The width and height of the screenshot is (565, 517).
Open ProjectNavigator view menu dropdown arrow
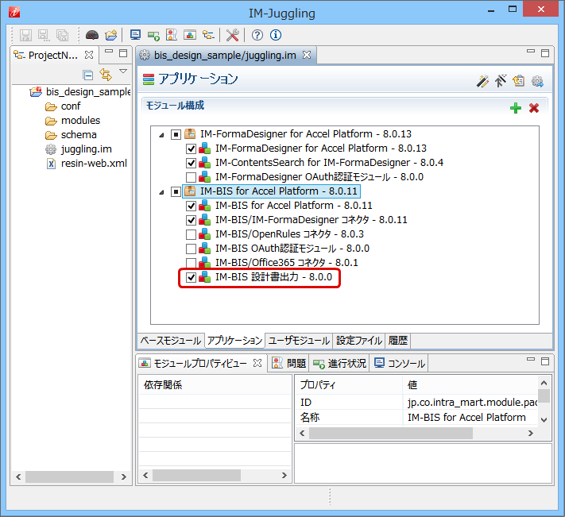pyautogui.click(x=123, y=71)
